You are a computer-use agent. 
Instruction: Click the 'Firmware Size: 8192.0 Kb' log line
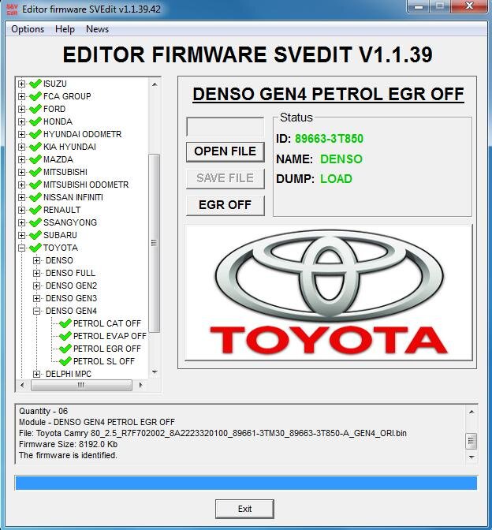pos(69,444)
